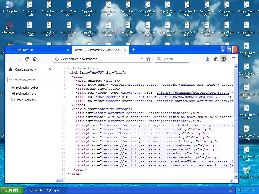Go forward with the forward arrow
This screenshot has width=259, height=194.
19,59
